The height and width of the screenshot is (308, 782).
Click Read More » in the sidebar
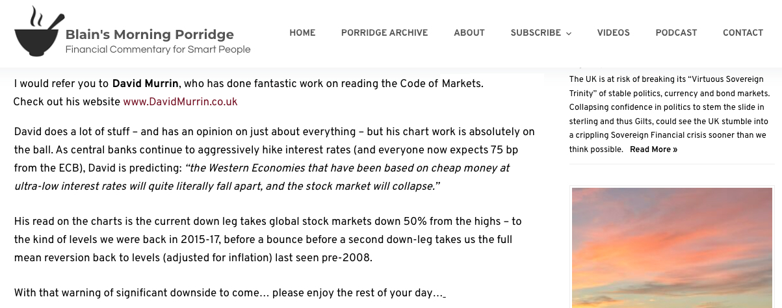point(653,149)
